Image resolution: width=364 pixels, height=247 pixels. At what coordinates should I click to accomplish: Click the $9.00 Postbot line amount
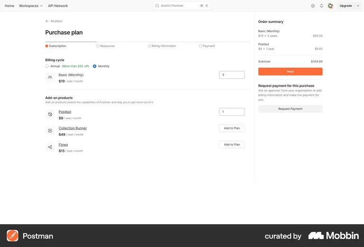[318, 49]
